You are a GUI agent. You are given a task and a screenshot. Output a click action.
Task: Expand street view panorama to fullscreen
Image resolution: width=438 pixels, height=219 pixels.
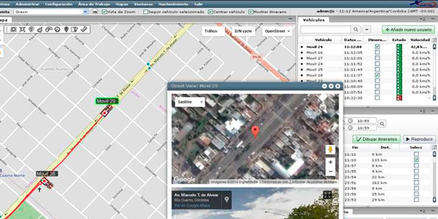click(x=327, y=195)
